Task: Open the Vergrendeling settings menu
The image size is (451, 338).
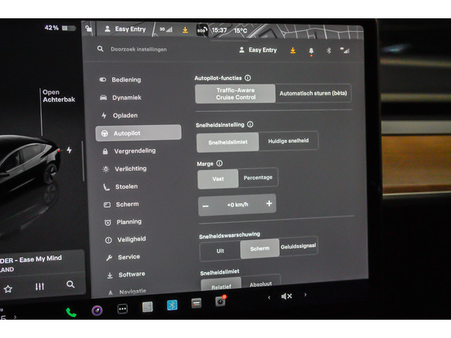Action: pyautogui.click(x=135, y=151)
